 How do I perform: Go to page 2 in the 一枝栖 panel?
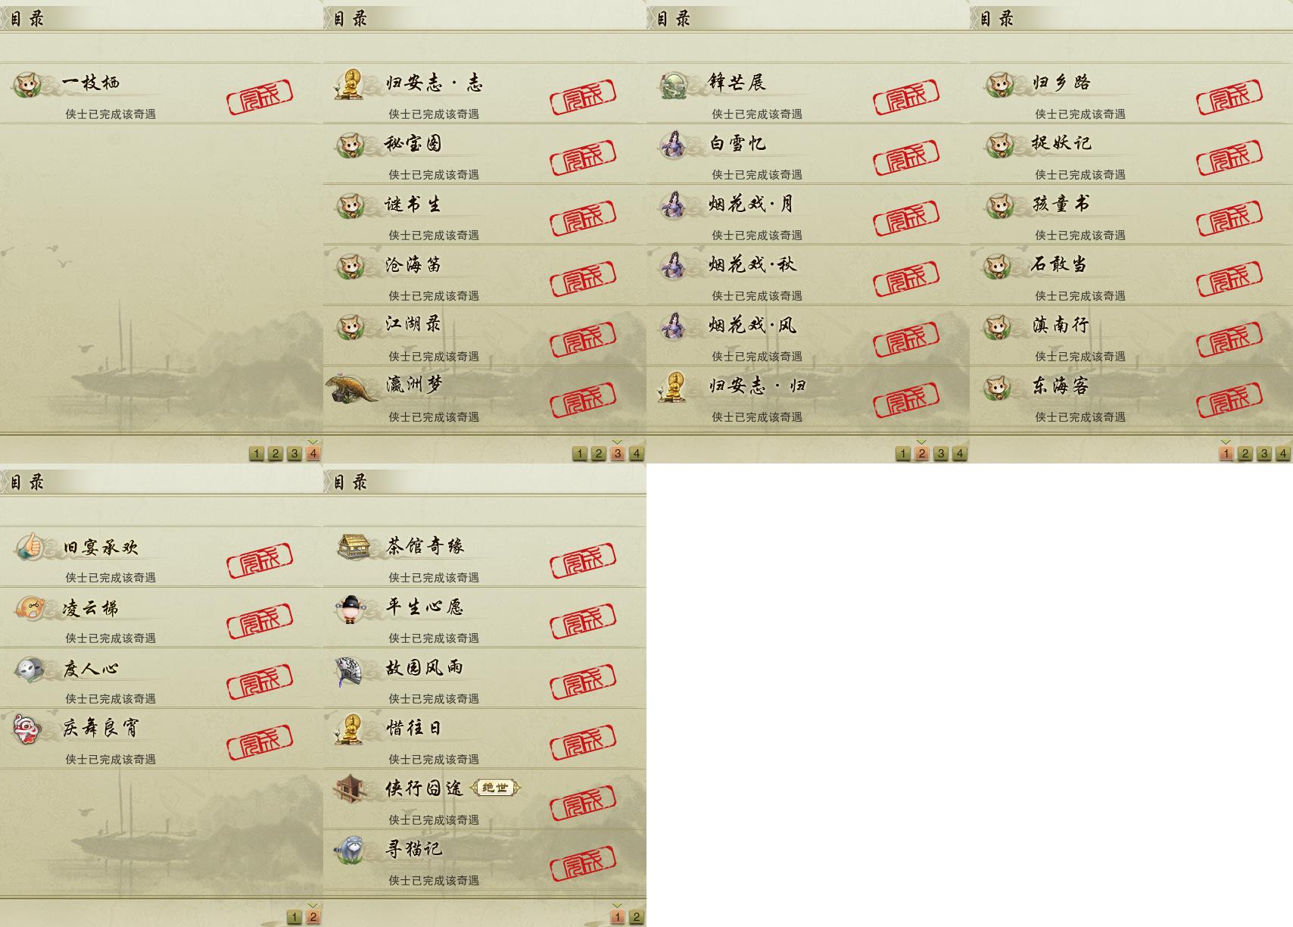click(276, 454)
